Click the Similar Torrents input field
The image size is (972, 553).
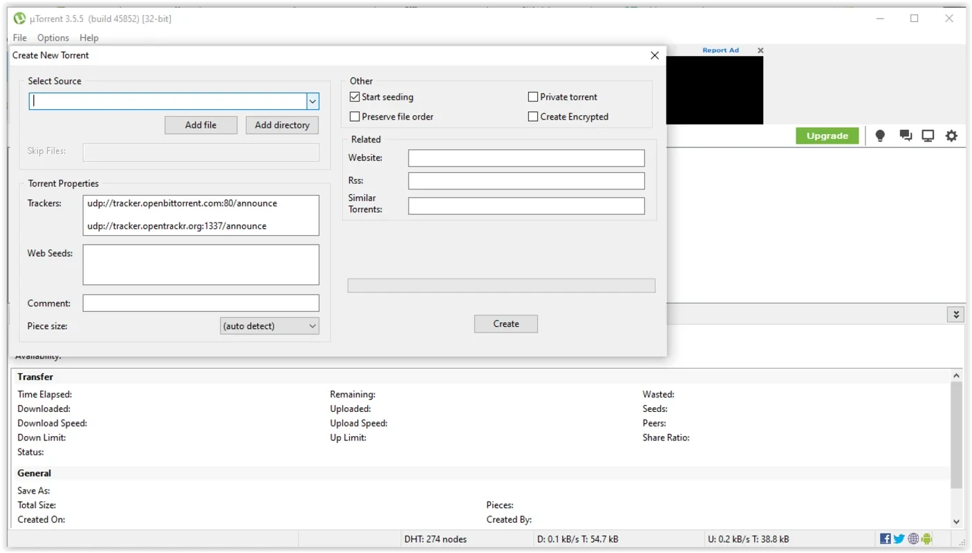click(526, 206)
